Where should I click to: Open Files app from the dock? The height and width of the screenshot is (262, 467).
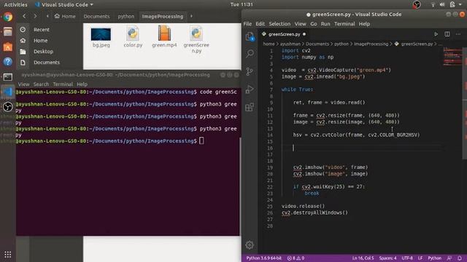pos(8,31)
